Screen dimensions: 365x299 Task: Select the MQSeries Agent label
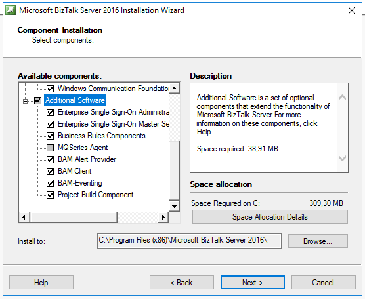click(x=83, y=148)
